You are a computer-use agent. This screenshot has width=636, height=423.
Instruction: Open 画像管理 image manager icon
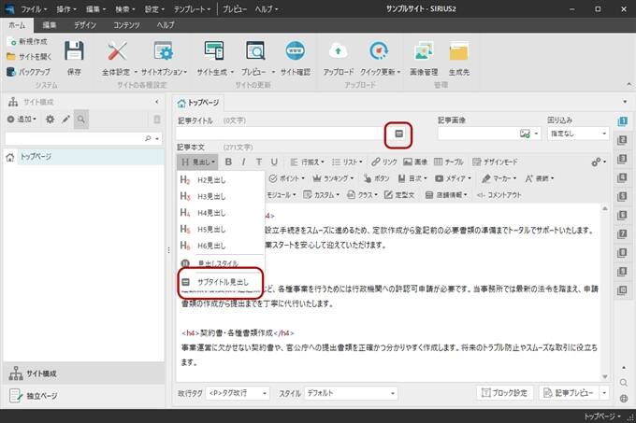pos(423,52)
